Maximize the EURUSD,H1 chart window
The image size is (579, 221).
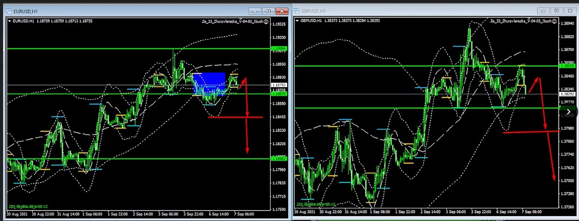(268, 11)
